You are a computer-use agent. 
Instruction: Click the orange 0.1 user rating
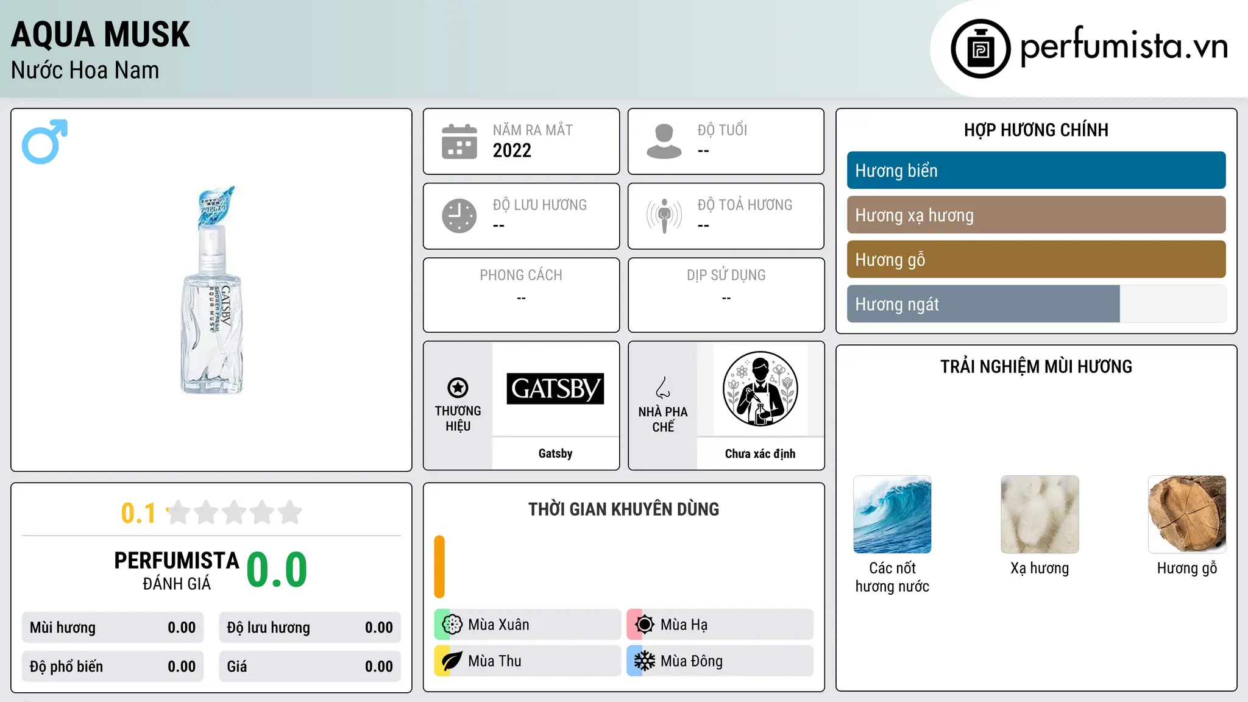pos(138,513)
